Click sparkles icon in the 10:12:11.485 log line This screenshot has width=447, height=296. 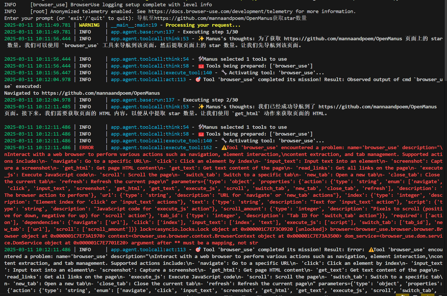[x=201, y=107]
